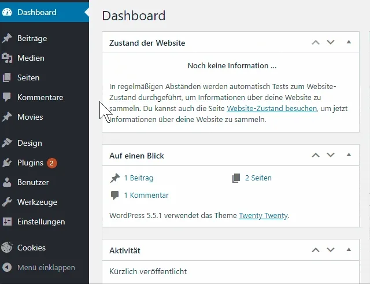
Task: Go to the Medien library menu
Action: click(x=45, y=58)
